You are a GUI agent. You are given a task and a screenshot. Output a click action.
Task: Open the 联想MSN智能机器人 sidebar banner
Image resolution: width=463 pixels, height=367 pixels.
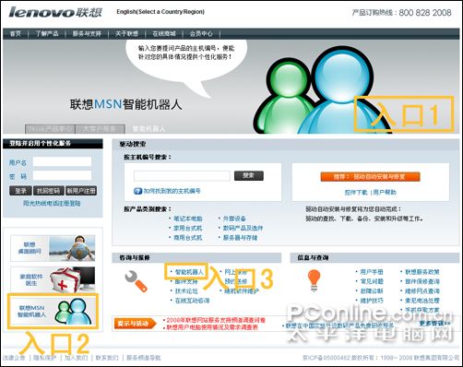coord(53,312)
